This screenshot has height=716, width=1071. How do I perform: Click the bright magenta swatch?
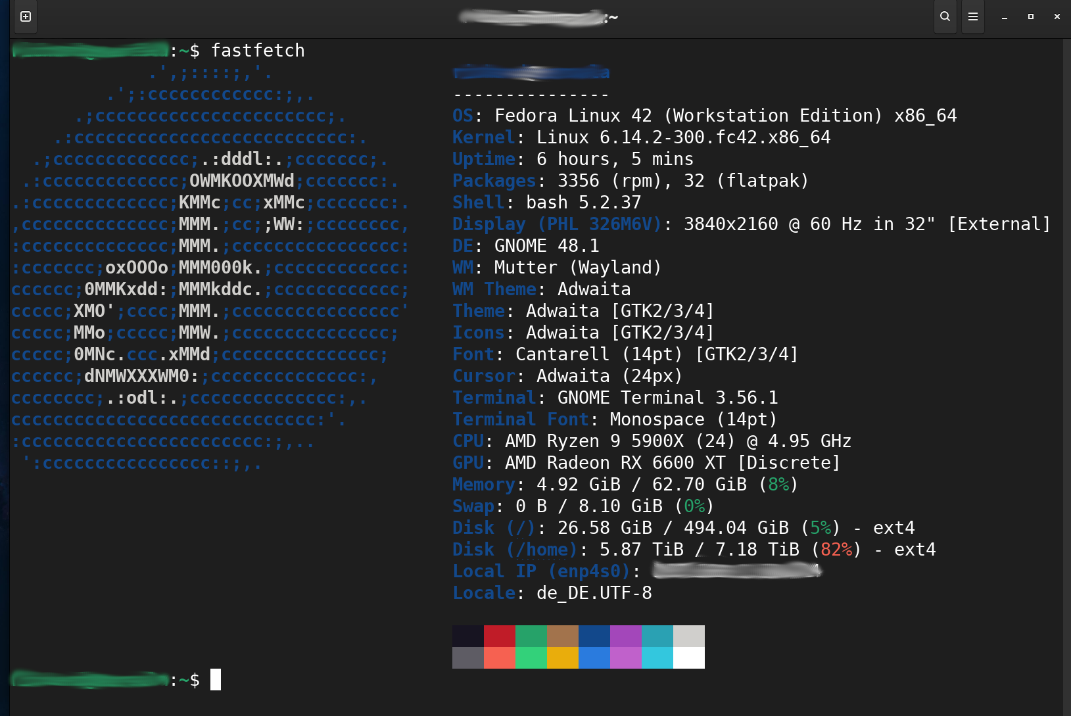pos(626,657)
